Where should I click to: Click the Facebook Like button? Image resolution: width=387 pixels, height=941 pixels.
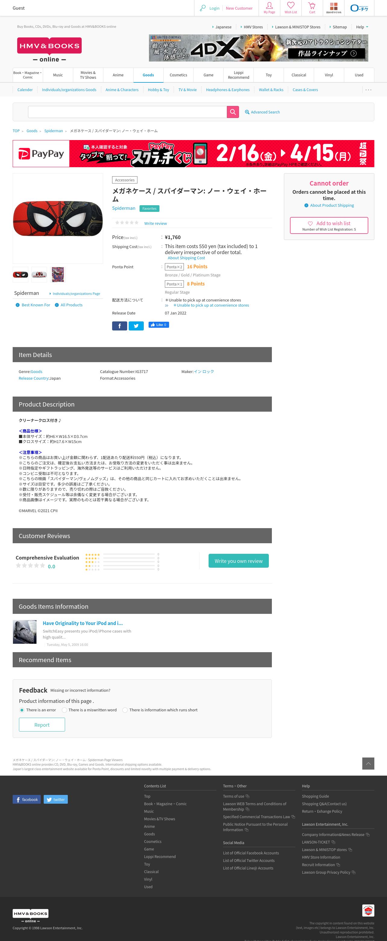click(159, 325)
